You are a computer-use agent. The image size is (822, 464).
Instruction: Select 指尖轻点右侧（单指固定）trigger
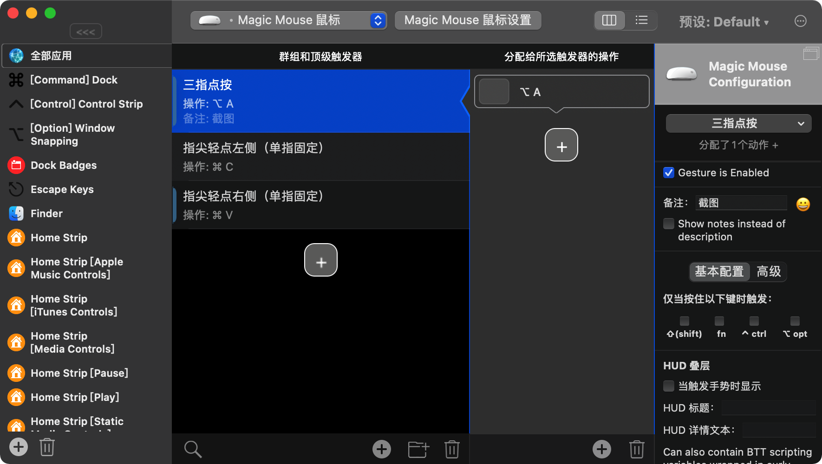coord(320,205)
